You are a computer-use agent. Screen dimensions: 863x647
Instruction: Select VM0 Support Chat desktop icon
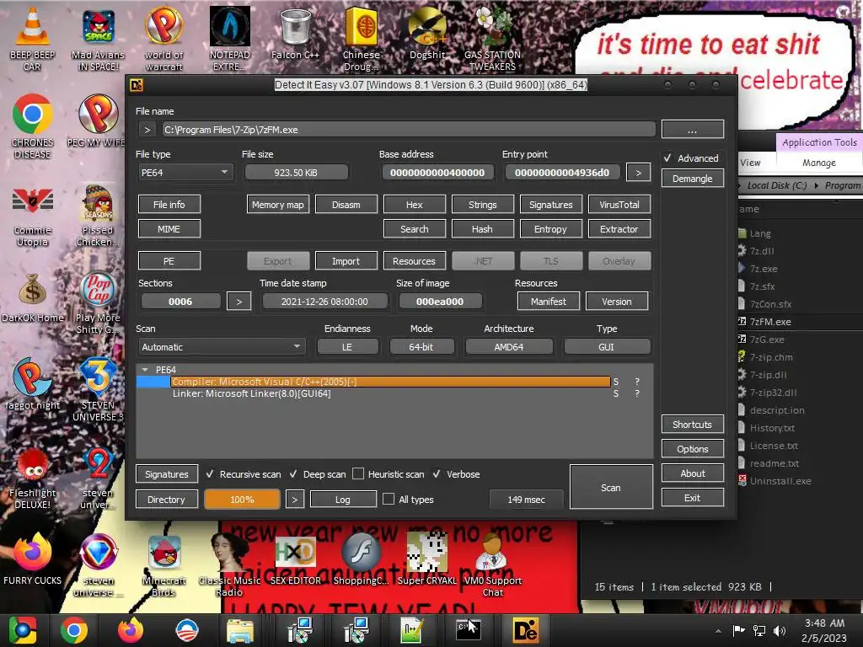pyautogui.click(x=492, y=565)
